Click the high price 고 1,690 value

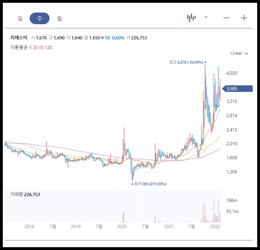pyautogui.click(x=57, y=38)
